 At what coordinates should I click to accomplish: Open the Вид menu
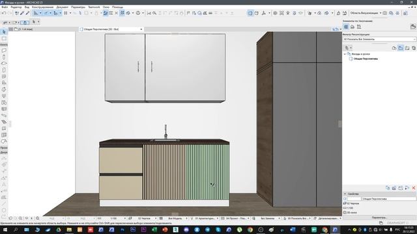[27, 7]
